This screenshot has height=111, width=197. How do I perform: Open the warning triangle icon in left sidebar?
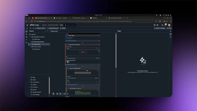27,43
